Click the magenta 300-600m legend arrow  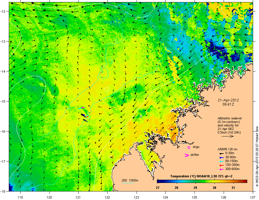click(x=221, y=169)
